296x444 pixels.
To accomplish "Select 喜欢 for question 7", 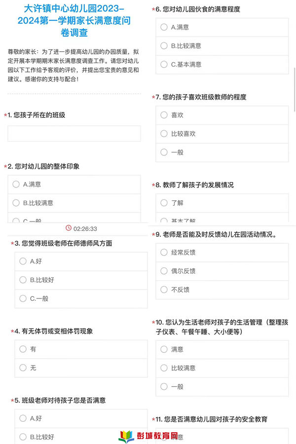I will 222,115.
